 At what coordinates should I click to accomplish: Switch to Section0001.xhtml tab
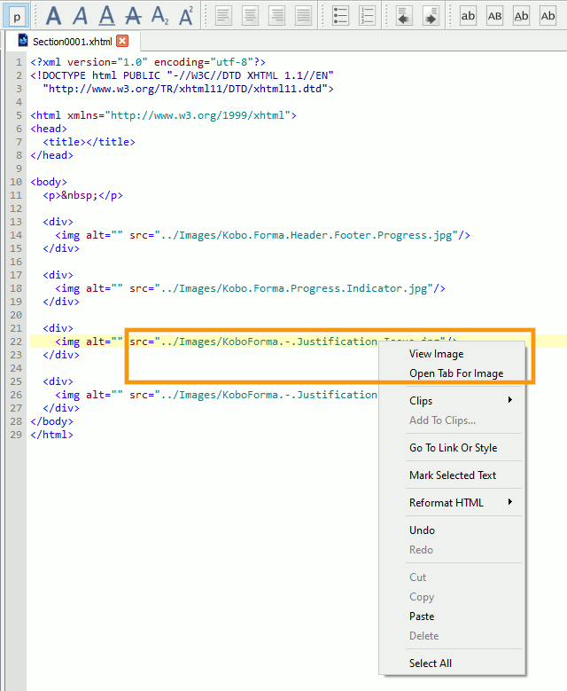[72, 42]
